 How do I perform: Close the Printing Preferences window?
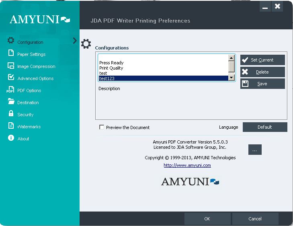point(277,6)
